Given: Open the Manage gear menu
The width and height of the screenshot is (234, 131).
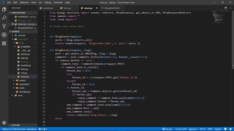Looking at the screenshot, I should (x=4, y=123).
